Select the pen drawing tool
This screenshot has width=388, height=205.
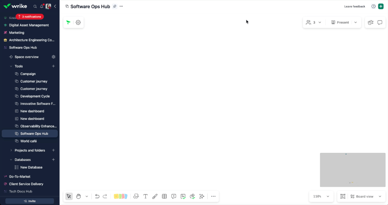point(155,197)
